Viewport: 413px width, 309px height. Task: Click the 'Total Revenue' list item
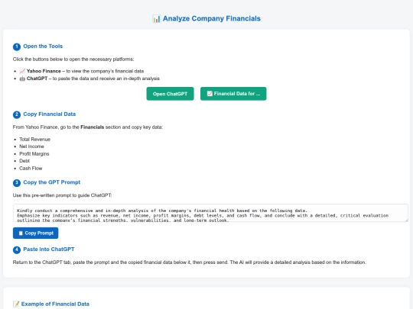pyautogui.click(x=34, y=140)
